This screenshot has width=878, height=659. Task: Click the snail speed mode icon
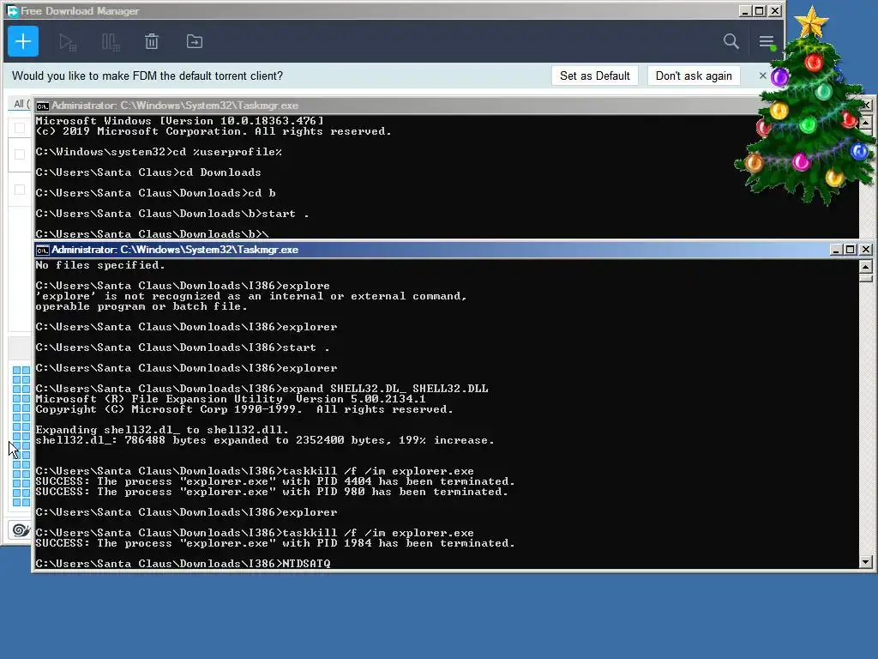21,529
